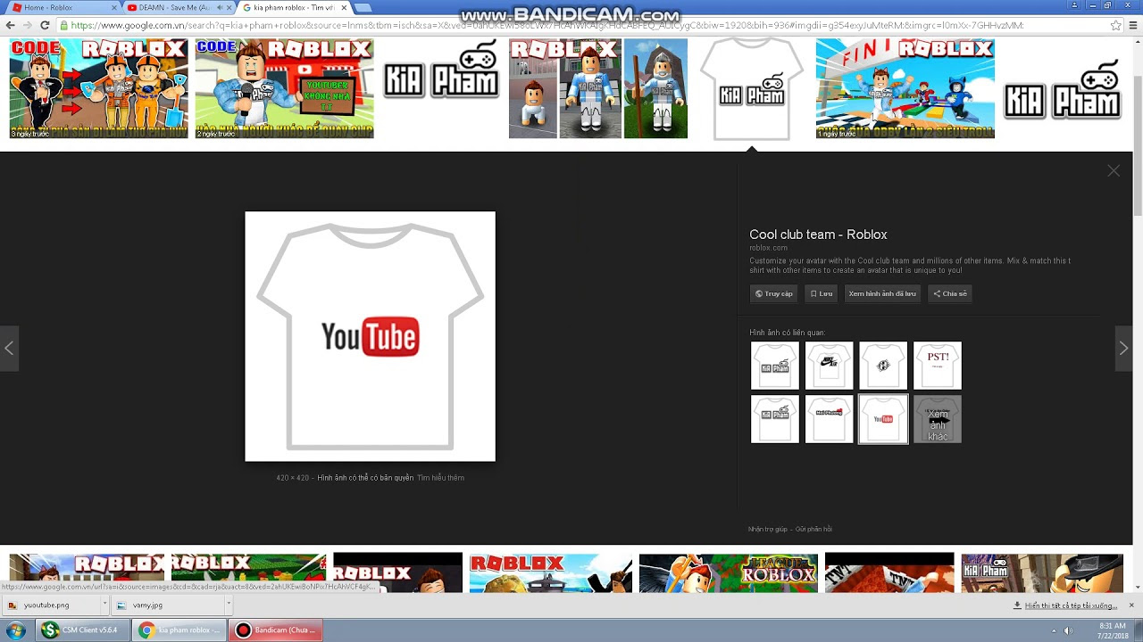Click the volume speaker tray icon
The height and width of the screenshot is (642, 1143).
(1068, 630)
